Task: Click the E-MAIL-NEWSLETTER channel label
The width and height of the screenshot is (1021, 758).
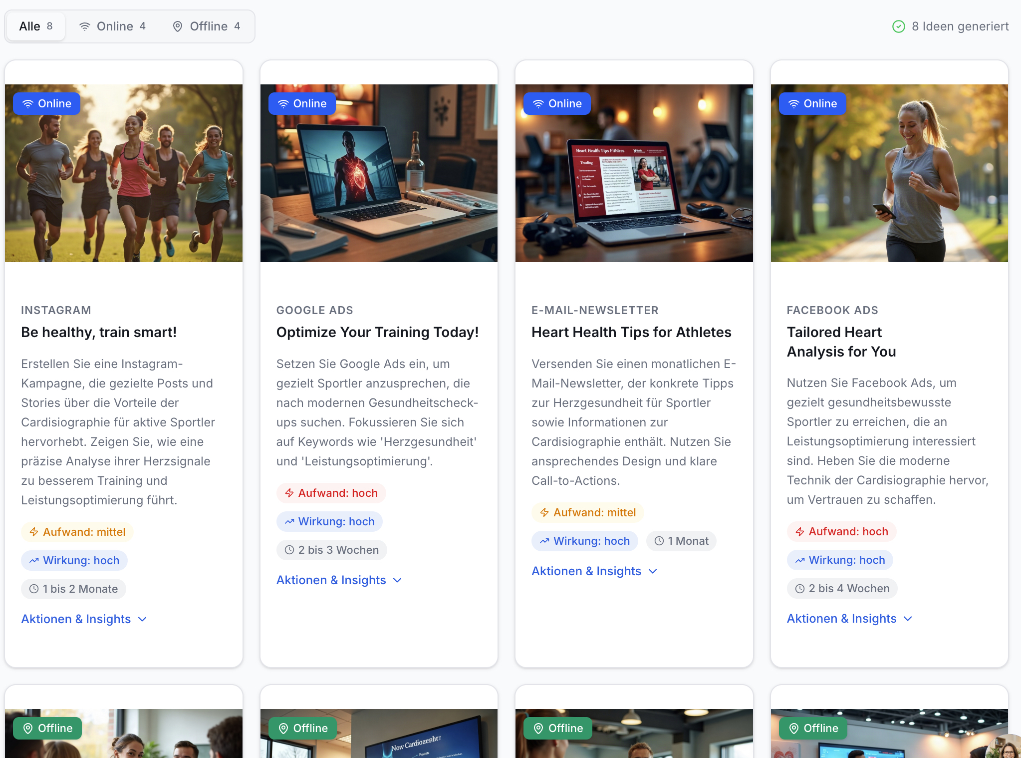Action: click(x=595, y=310)
